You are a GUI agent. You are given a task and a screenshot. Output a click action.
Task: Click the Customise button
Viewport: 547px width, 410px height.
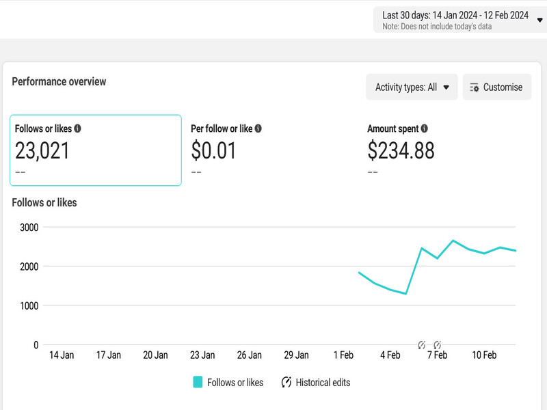(x=496, y=87)
